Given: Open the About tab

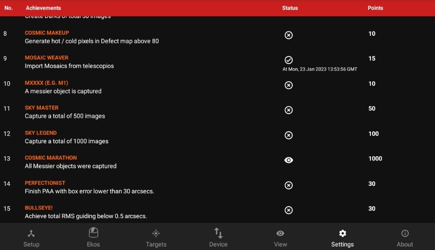Looking at the screenshot, I should click(x=405, y=238).
